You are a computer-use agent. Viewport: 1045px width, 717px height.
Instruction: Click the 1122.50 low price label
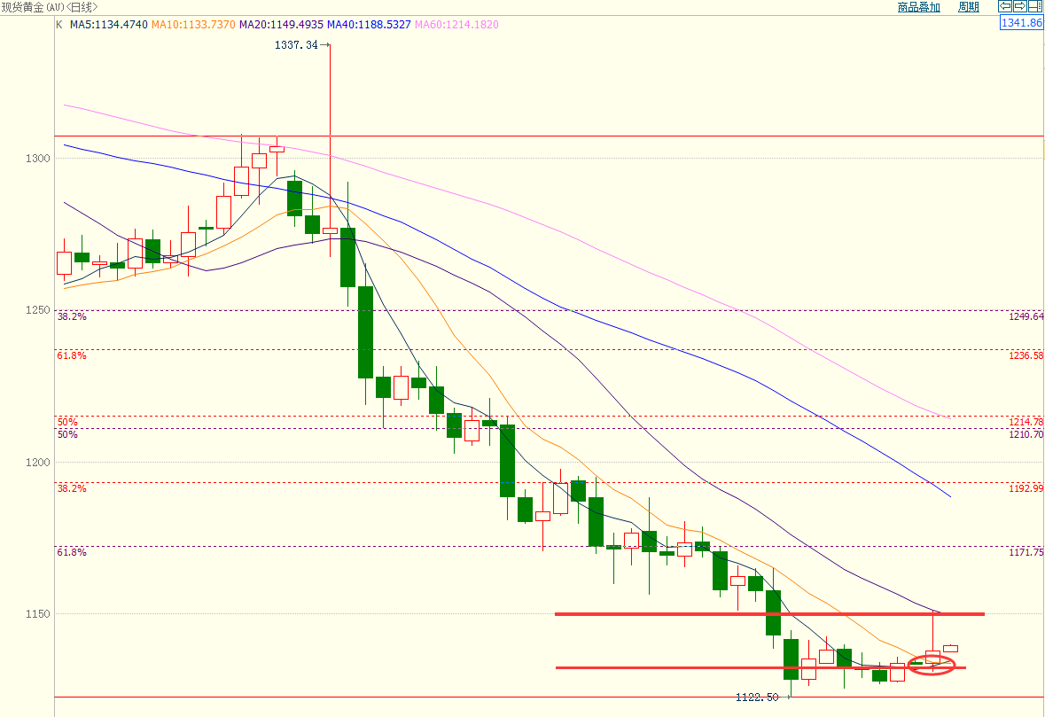pyautogui.click(x=756, y=698)
